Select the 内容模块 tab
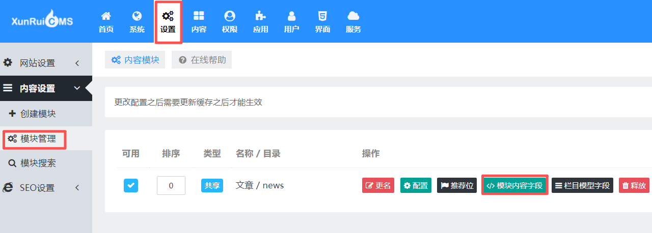The height and width of the screenshot is (233, 652). pyautogui.click(x=135, y=60)
